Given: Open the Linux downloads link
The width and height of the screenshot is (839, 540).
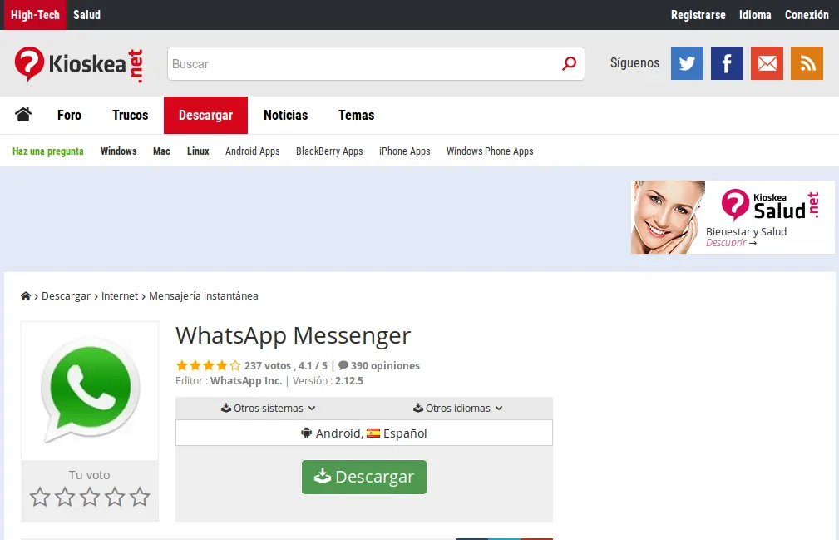Looking at the screenshot, I should click(x=198, y=151).
